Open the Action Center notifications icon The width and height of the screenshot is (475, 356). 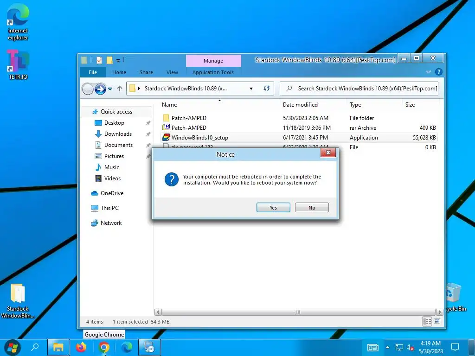coord(455,347)
